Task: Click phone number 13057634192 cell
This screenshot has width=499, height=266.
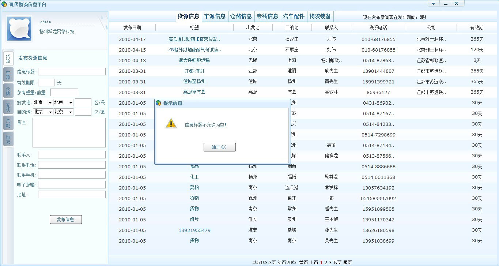Action: (x=378, y=188)
